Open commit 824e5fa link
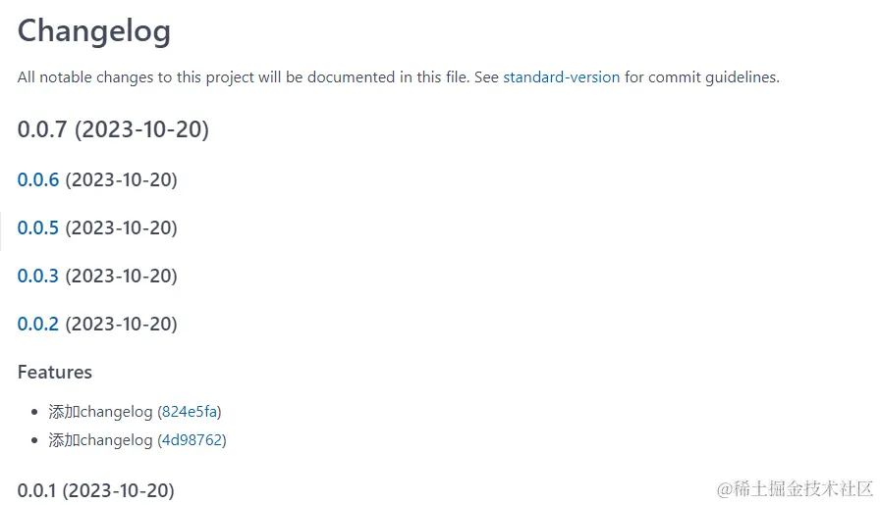880x505 pixels. click(190, 412)
